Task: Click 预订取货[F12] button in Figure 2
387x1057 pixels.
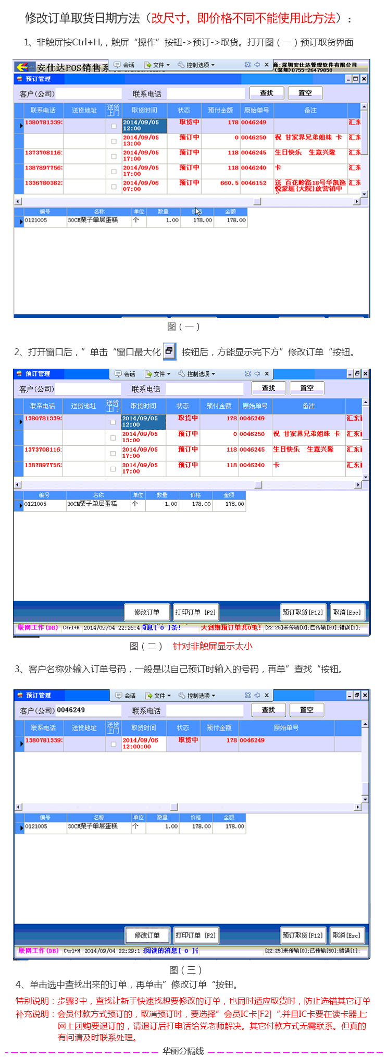Action: (x=303, y=612)
